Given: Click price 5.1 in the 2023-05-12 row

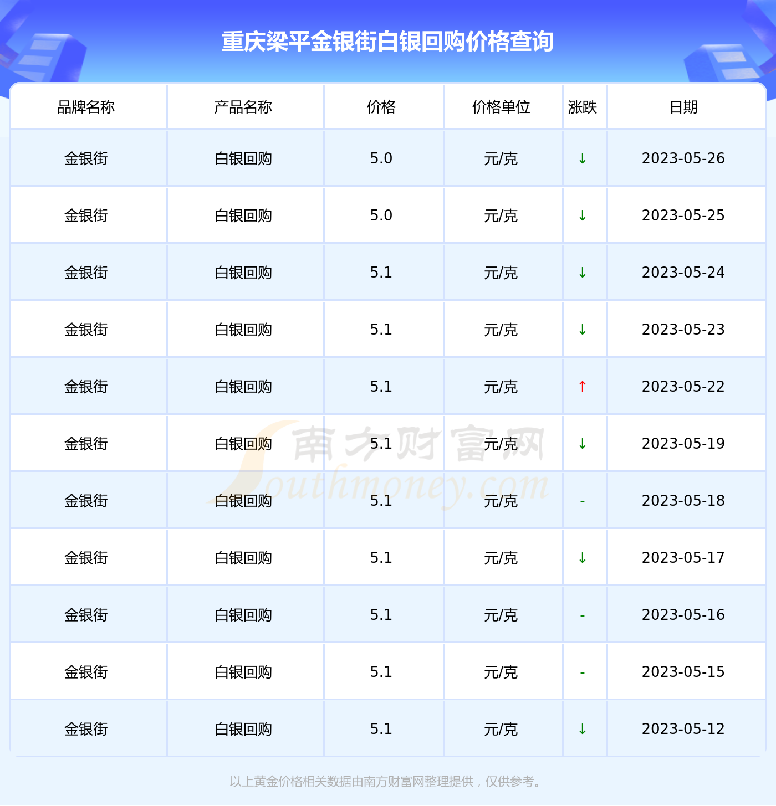Looking at the screenshot, I should (381, 729).
